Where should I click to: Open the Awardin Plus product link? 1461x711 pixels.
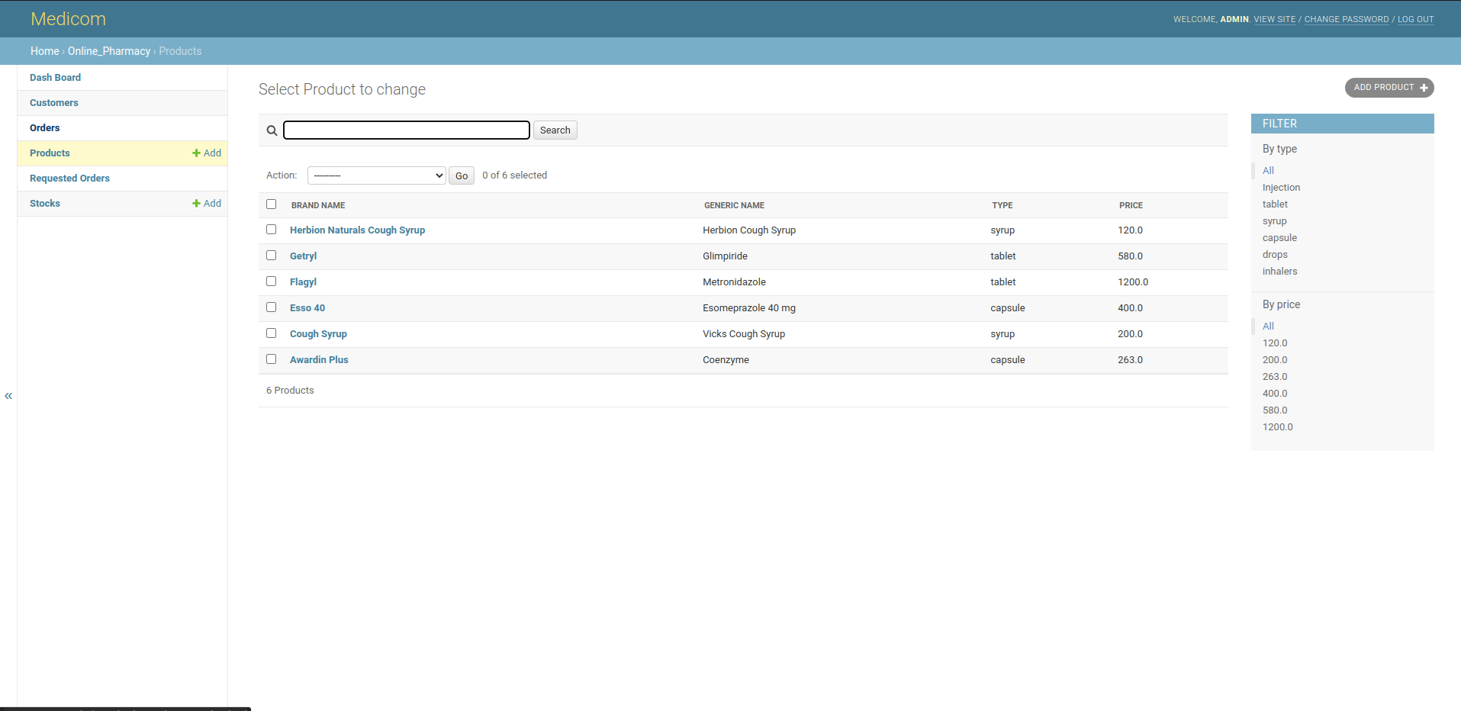coord(319,360)
